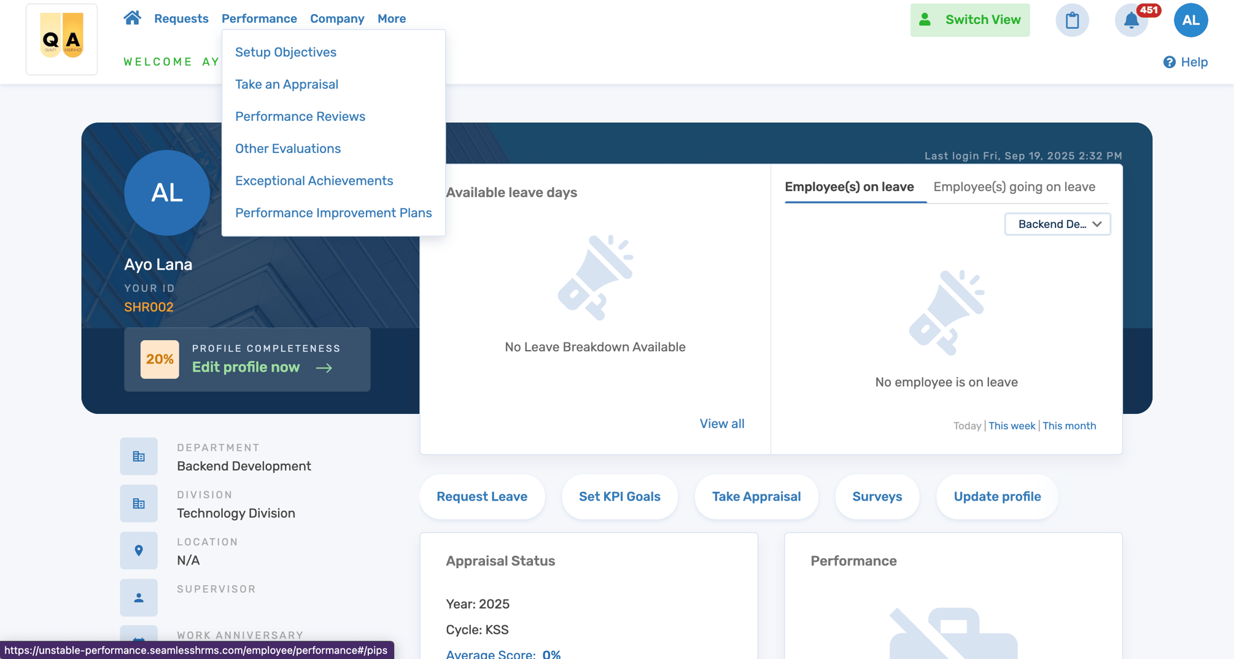Viewport: 1234px width, 659px height.
Task: Click the Switch View button
Action: (970, 20)
